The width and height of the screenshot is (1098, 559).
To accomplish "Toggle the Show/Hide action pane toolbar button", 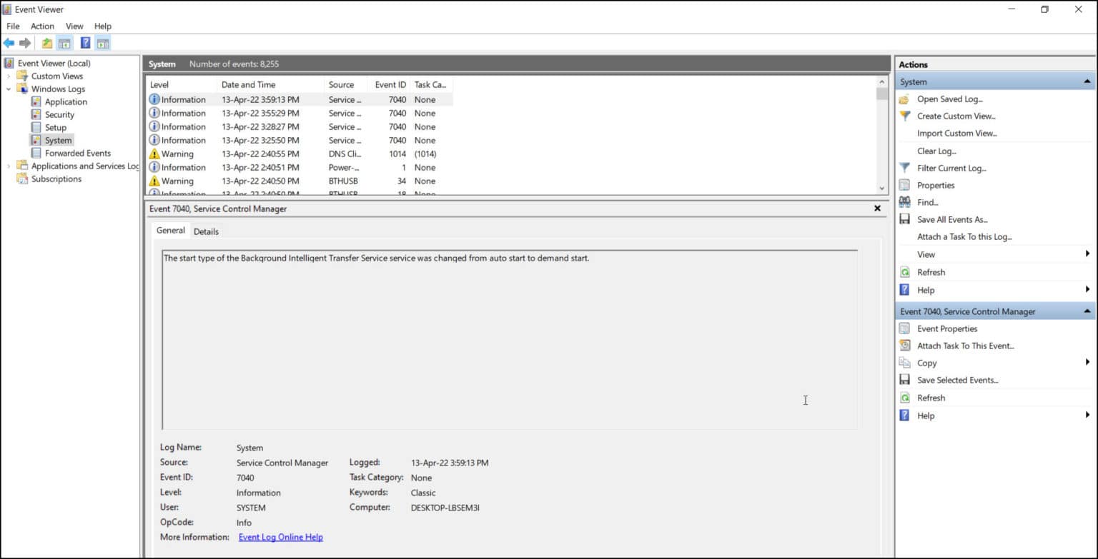I will pyautogui.click(x=102, y=42).
